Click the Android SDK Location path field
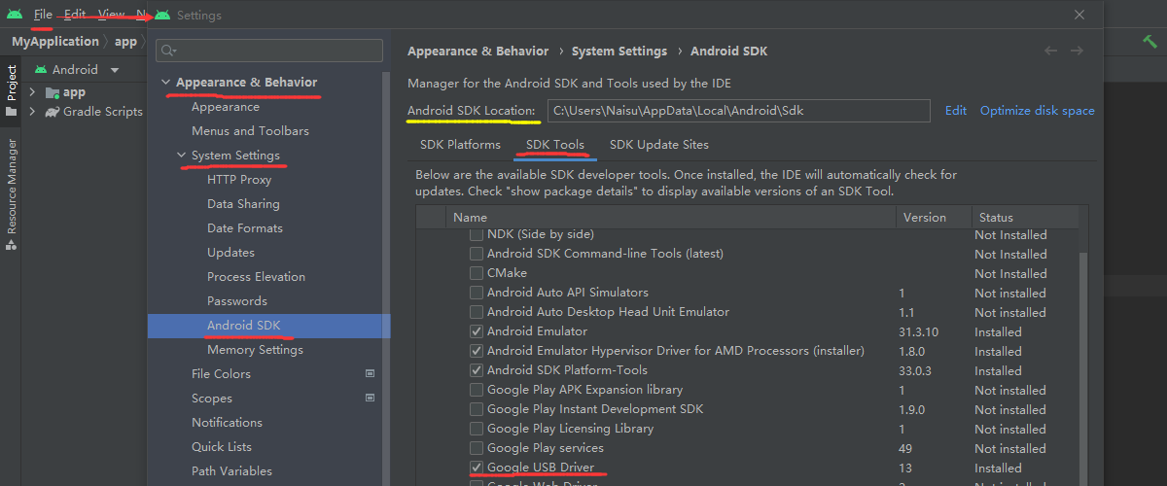 [739, 111]
